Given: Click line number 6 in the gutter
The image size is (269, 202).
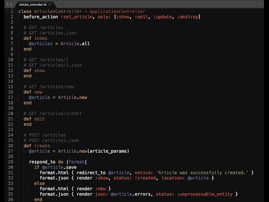Looking at the screenshot, I should 12,38.
